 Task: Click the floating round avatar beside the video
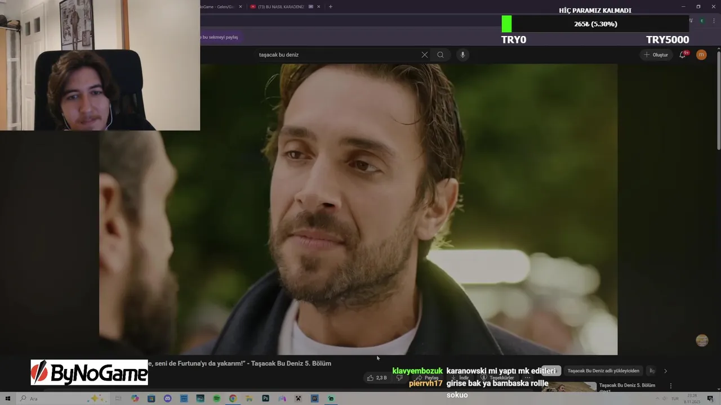(702, 340)
